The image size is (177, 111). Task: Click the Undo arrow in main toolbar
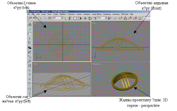[x=30, y=18]
